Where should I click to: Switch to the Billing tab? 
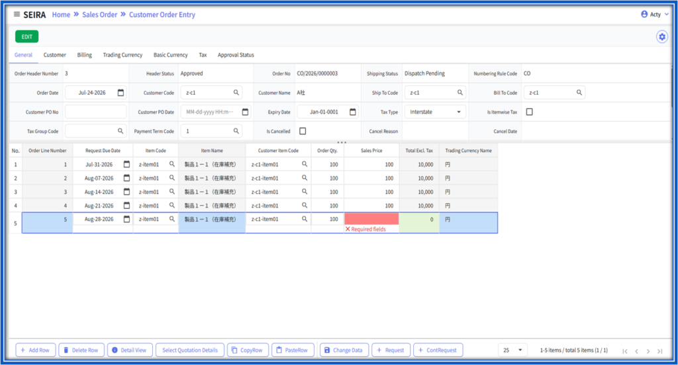pyautogui.click(x=84, y=55)
